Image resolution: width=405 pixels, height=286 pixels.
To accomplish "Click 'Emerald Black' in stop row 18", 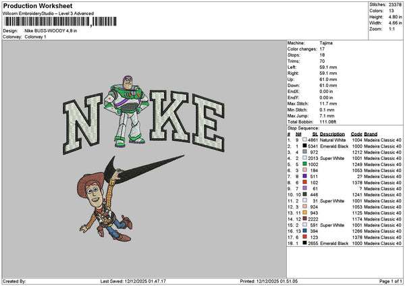I will (x=334, y=243).
